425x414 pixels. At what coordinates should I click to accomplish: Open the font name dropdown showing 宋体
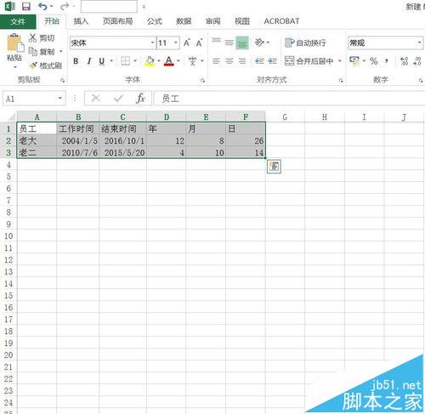[x=152, y=43]
